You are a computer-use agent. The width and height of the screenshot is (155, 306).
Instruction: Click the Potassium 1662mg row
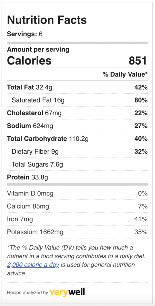pos(77,232)
